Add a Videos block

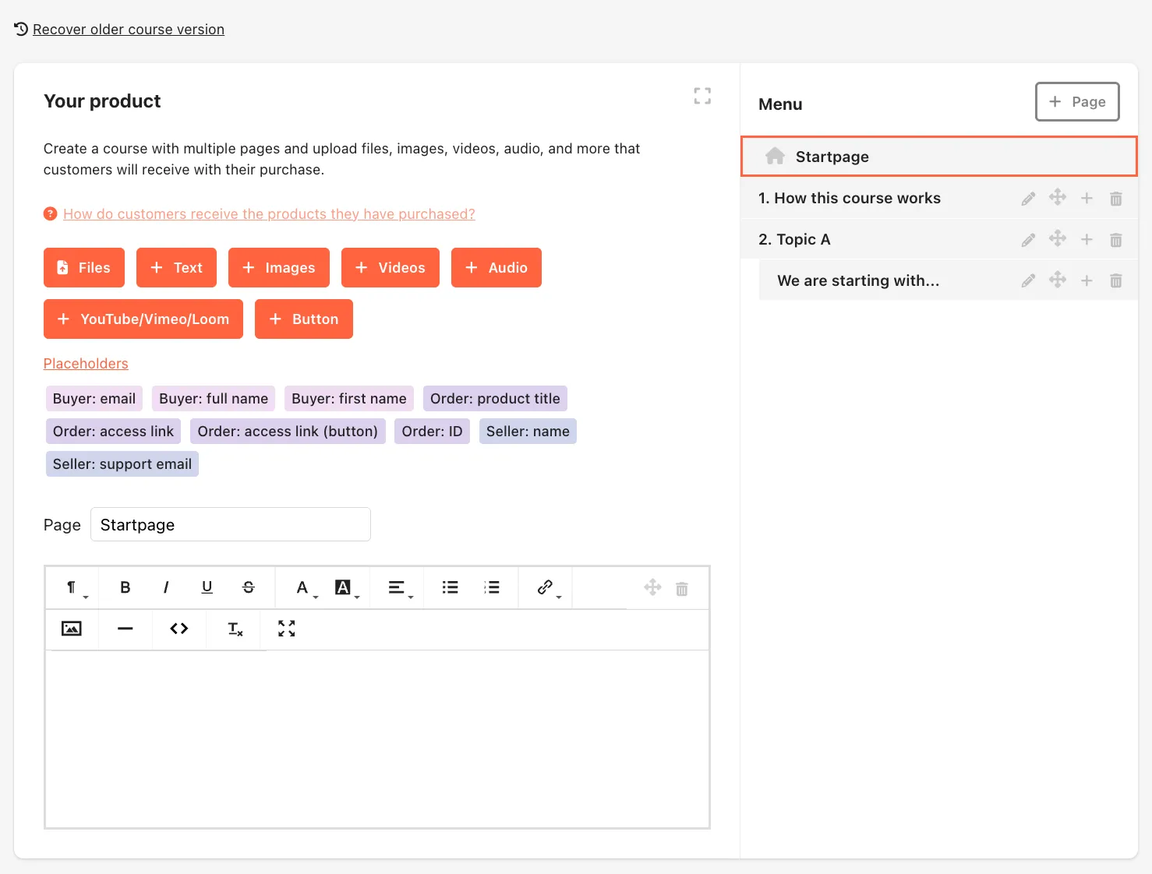[390, 267]
